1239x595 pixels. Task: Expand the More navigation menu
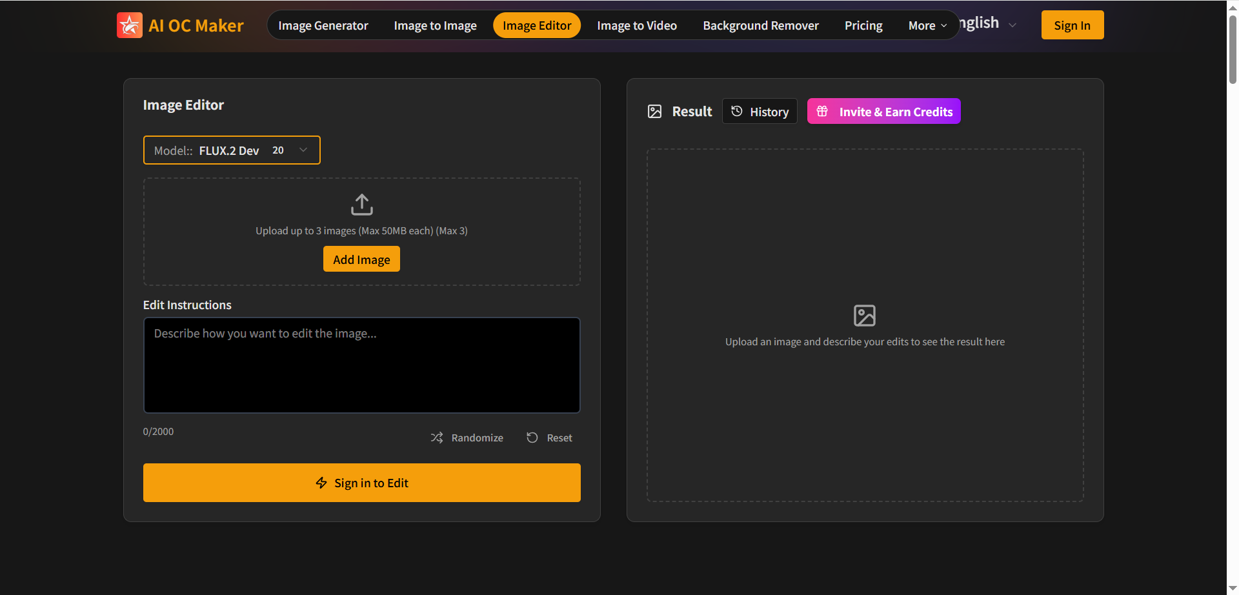tap(927, 26)
